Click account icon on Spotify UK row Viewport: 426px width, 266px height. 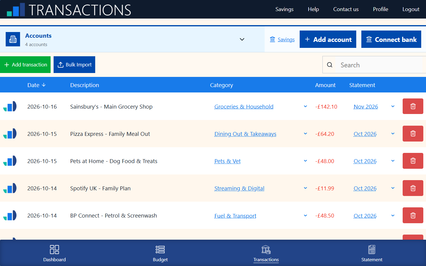(10, 188)
